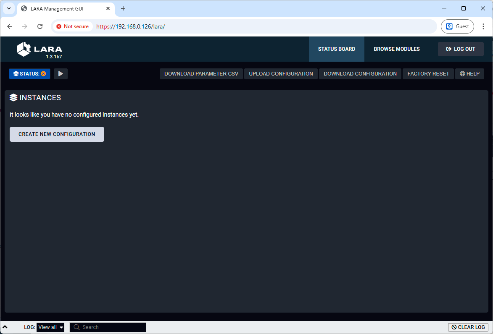Click the LARA logo icon
Viewport: 493px width, 334px height.
point(24,49)
